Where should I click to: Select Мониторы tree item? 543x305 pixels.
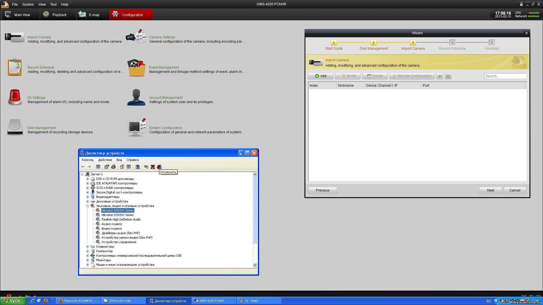pos(104,260)
